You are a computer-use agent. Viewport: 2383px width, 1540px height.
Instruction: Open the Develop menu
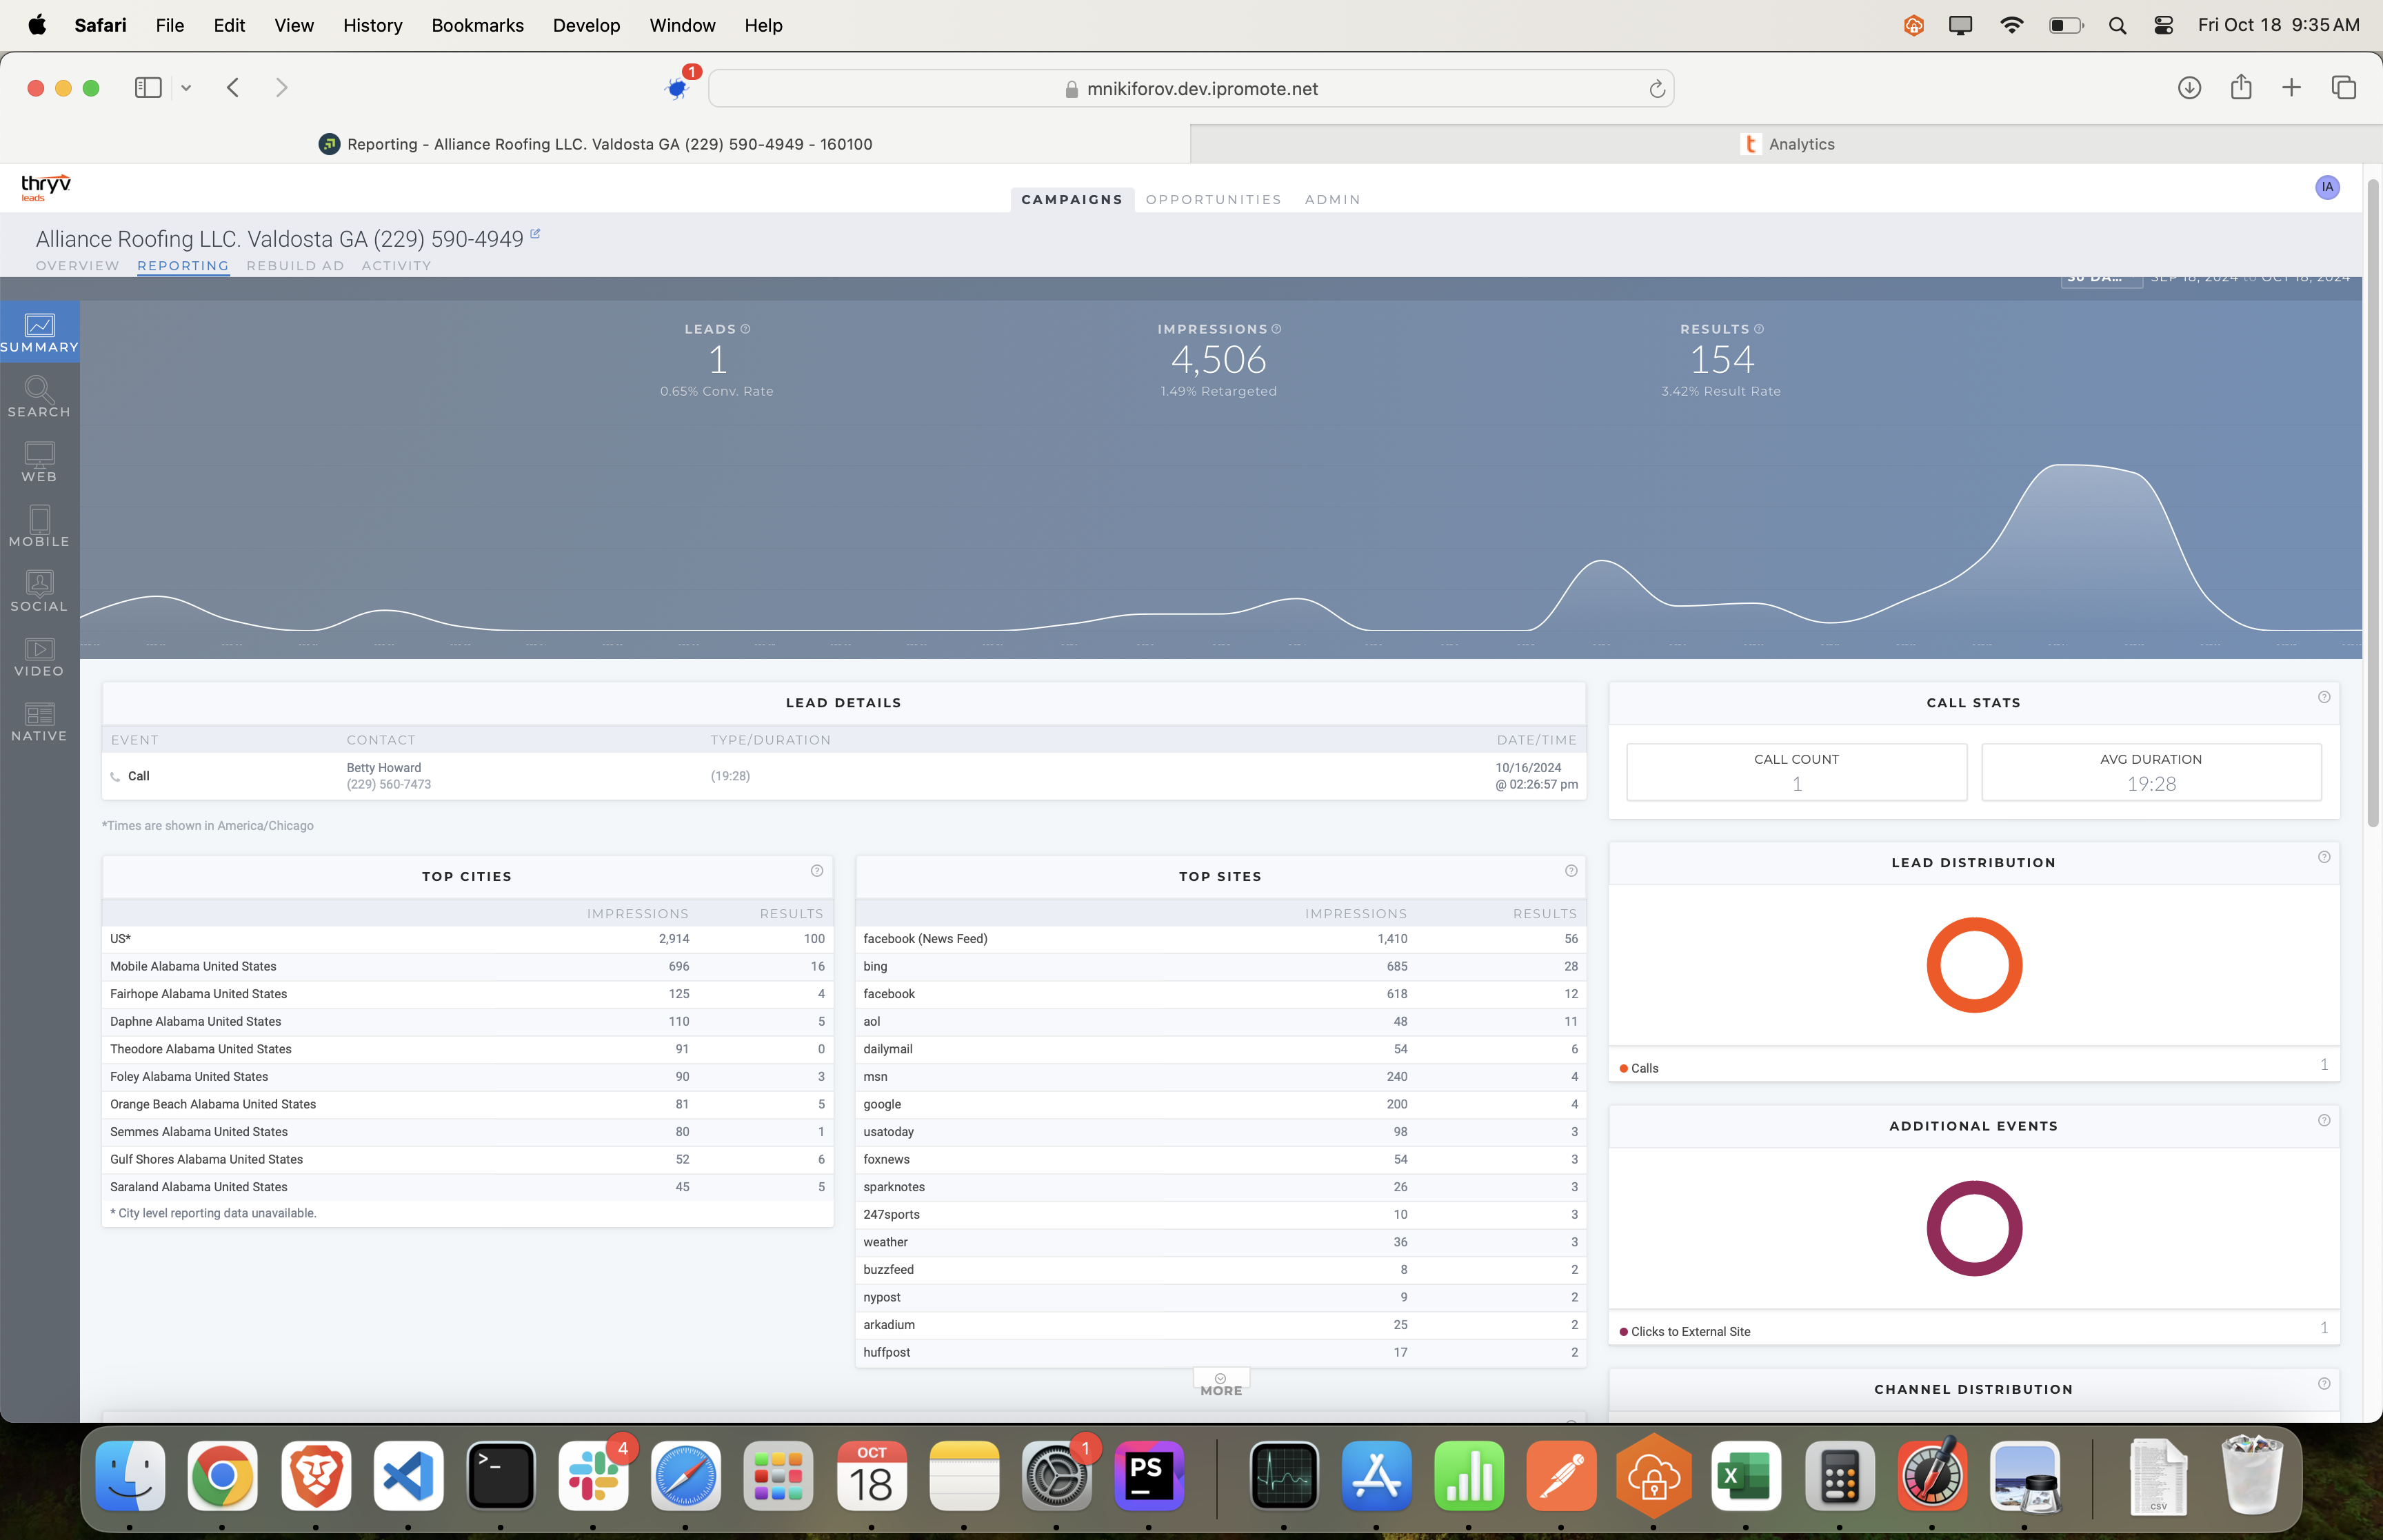pos(586,25)
